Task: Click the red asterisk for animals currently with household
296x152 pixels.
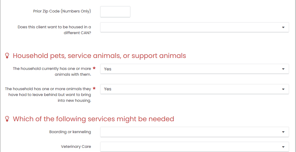Action: 94,68
